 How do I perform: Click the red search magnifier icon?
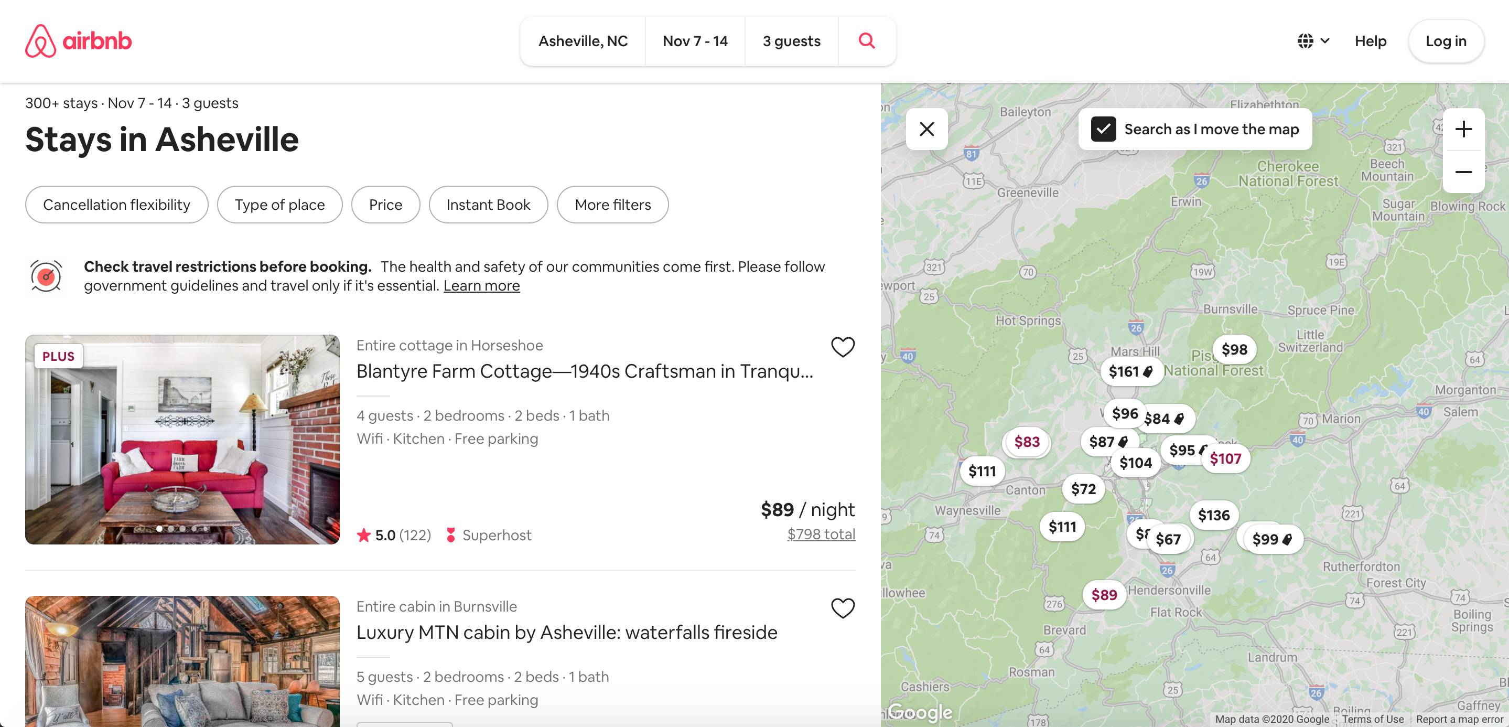pyautogui.click(x=866, y=40)
